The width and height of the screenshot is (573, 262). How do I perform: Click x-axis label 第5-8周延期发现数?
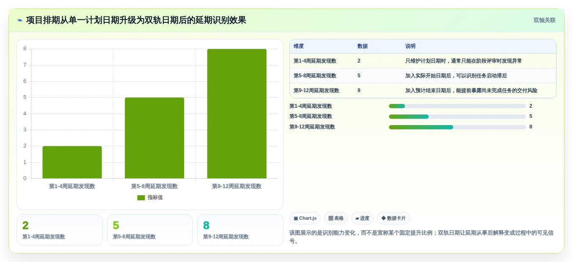(154, 186)
